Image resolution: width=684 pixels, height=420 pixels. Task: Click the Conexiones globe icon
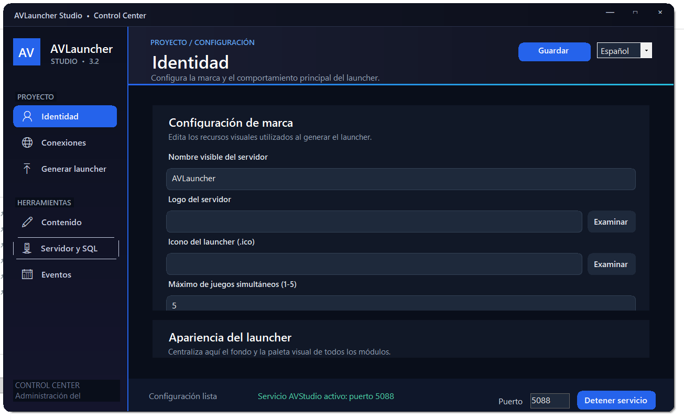(27, 142)
